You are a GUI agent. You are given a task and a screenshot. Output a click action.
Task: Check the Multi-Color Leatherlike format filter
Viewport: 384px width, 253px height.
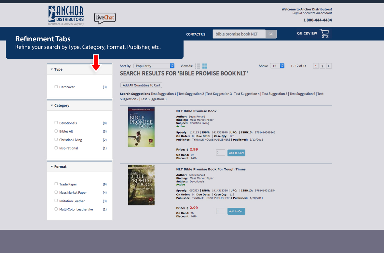[x=56, y=209]
